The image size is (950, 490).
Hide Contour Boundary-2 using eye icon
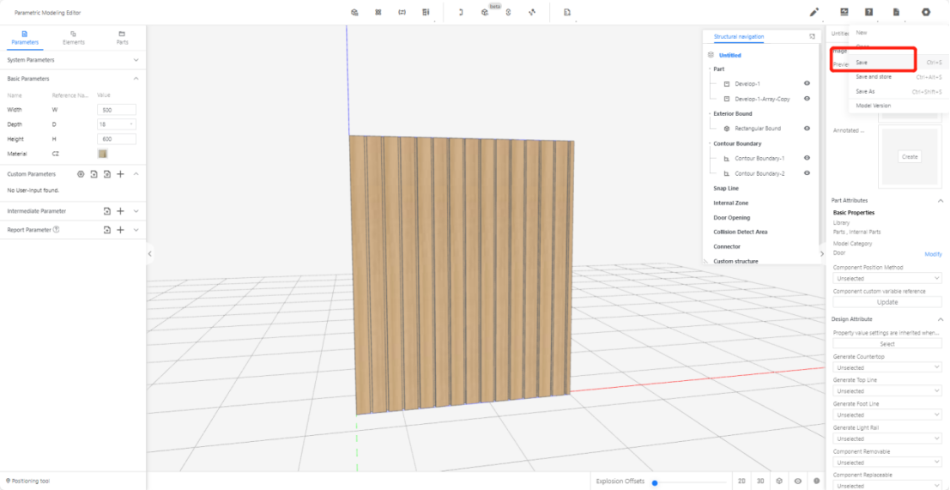click(807, 173)
